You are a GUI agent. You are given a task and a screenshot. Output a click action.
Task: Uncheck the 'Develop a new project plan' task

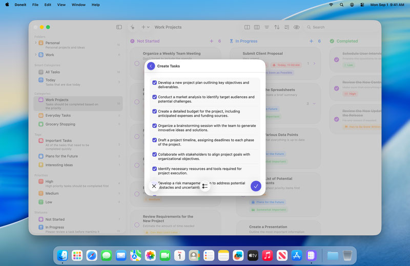[x=154, y=82]
